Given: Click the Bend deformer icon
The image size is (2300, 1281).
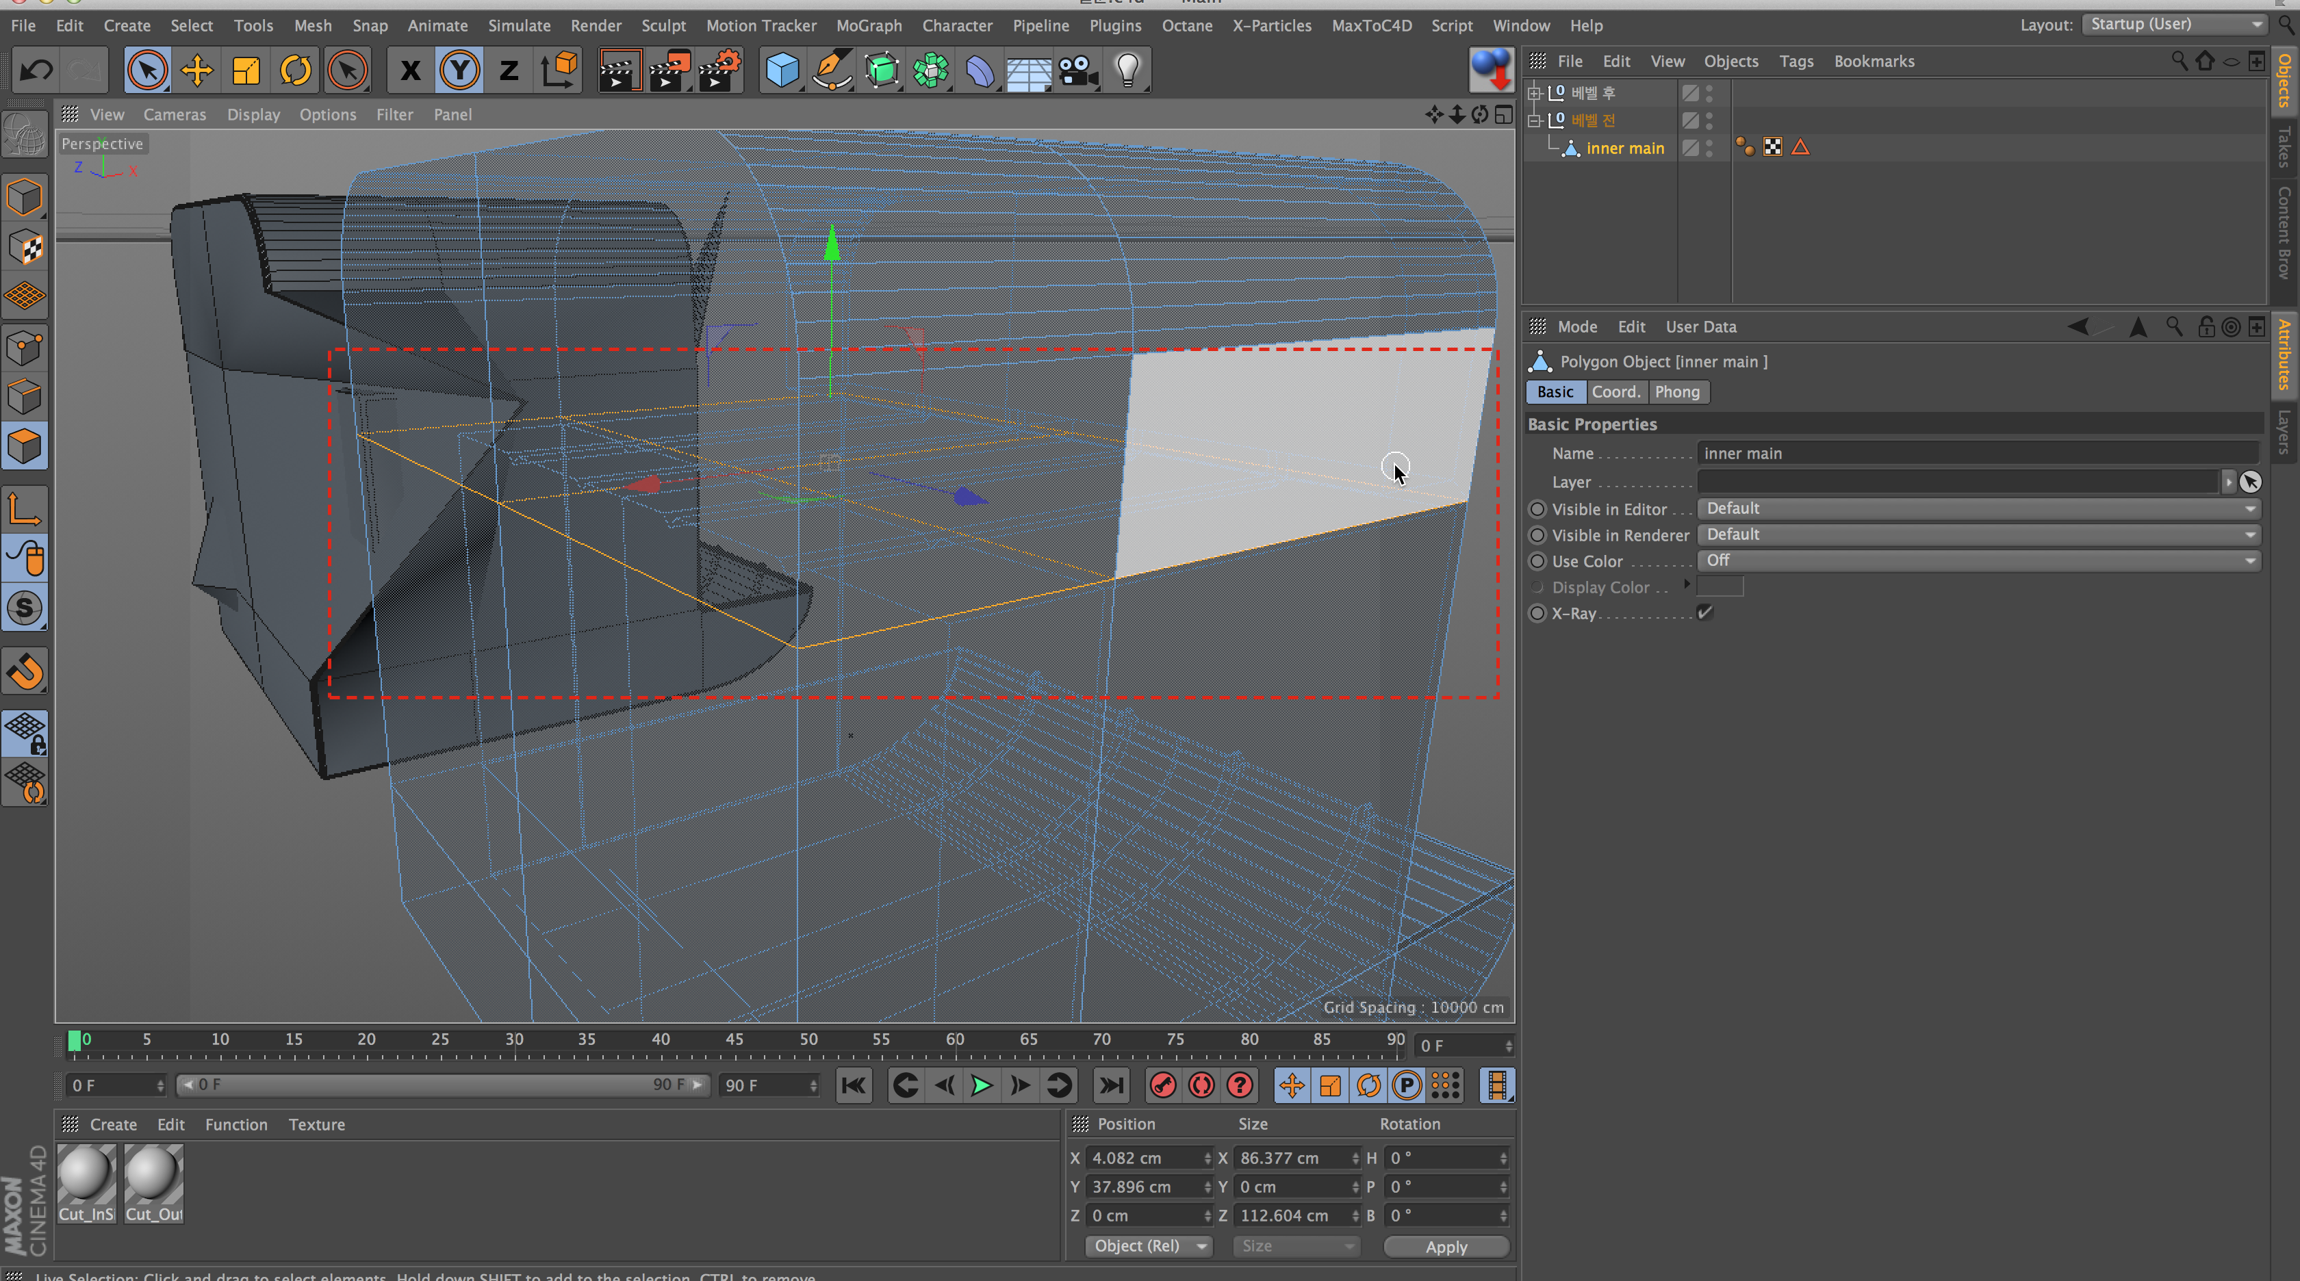Looking at the screenshot, I should tap(980, 70).
